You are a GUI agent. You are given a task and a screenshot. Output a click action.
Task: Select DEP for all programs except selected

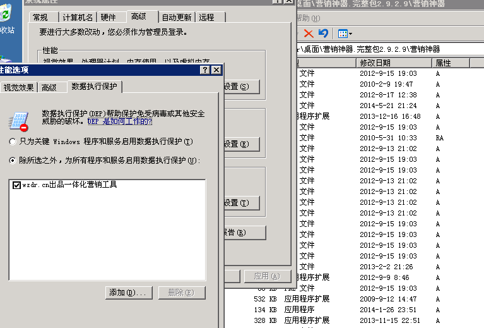pos(13,161)
